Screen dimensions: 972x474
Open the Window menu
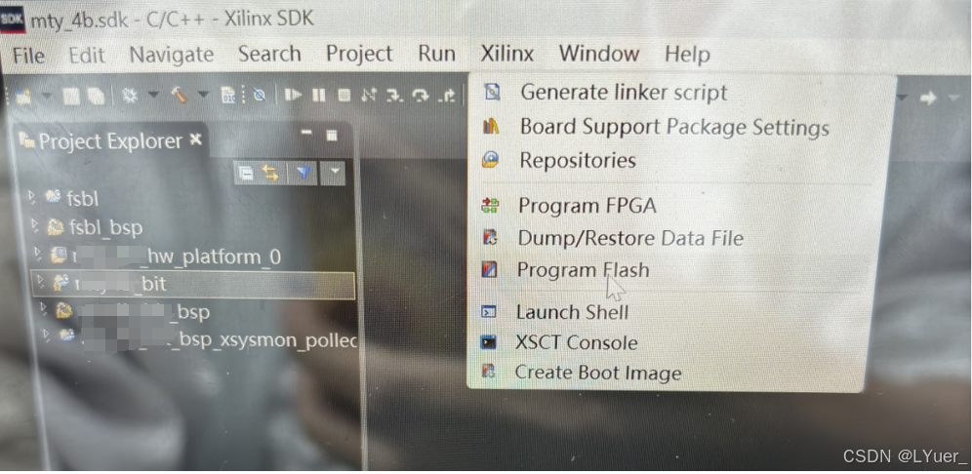pos(599,54)
